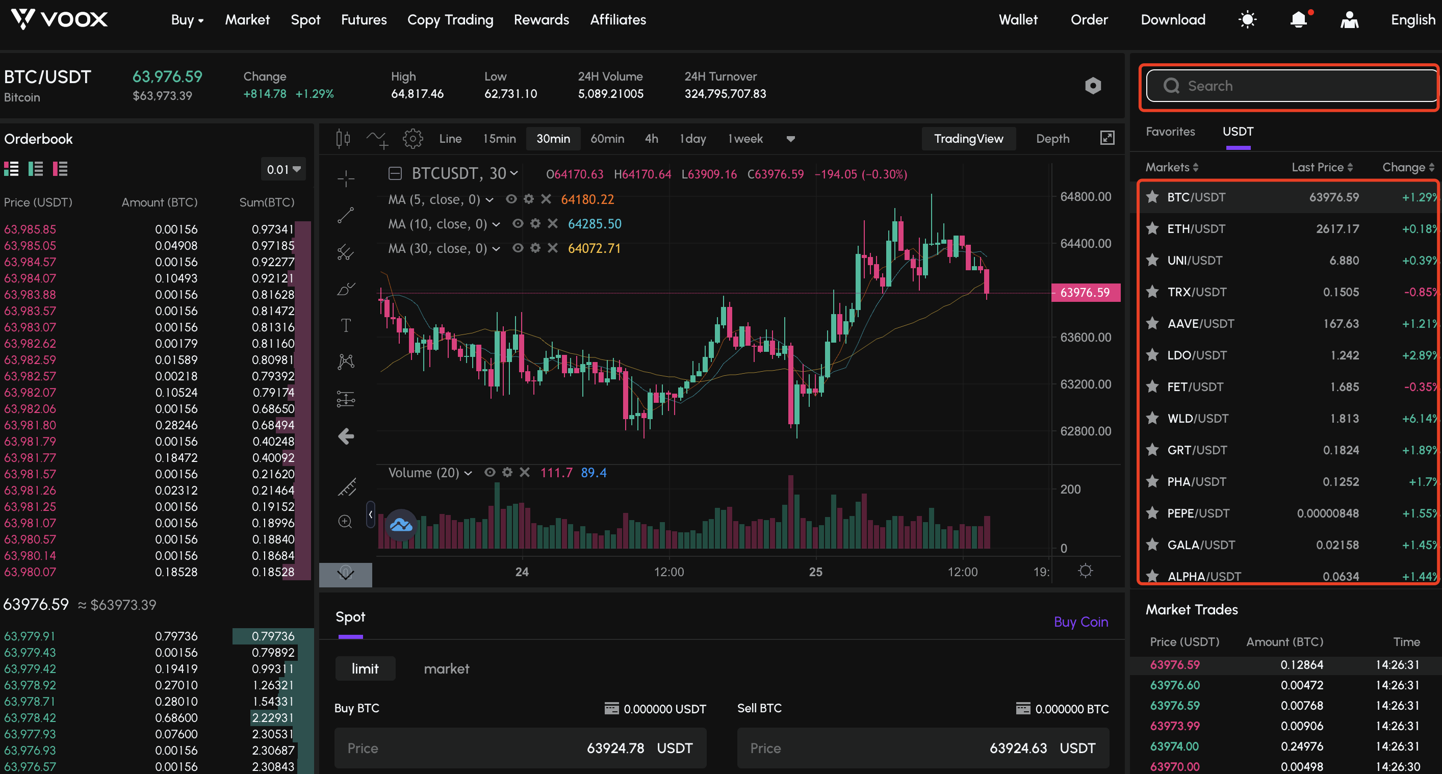Image resolution: width=1442 pixels, height=774 pixels.
Task: Open notifications bell
Action: (1299, 19)
